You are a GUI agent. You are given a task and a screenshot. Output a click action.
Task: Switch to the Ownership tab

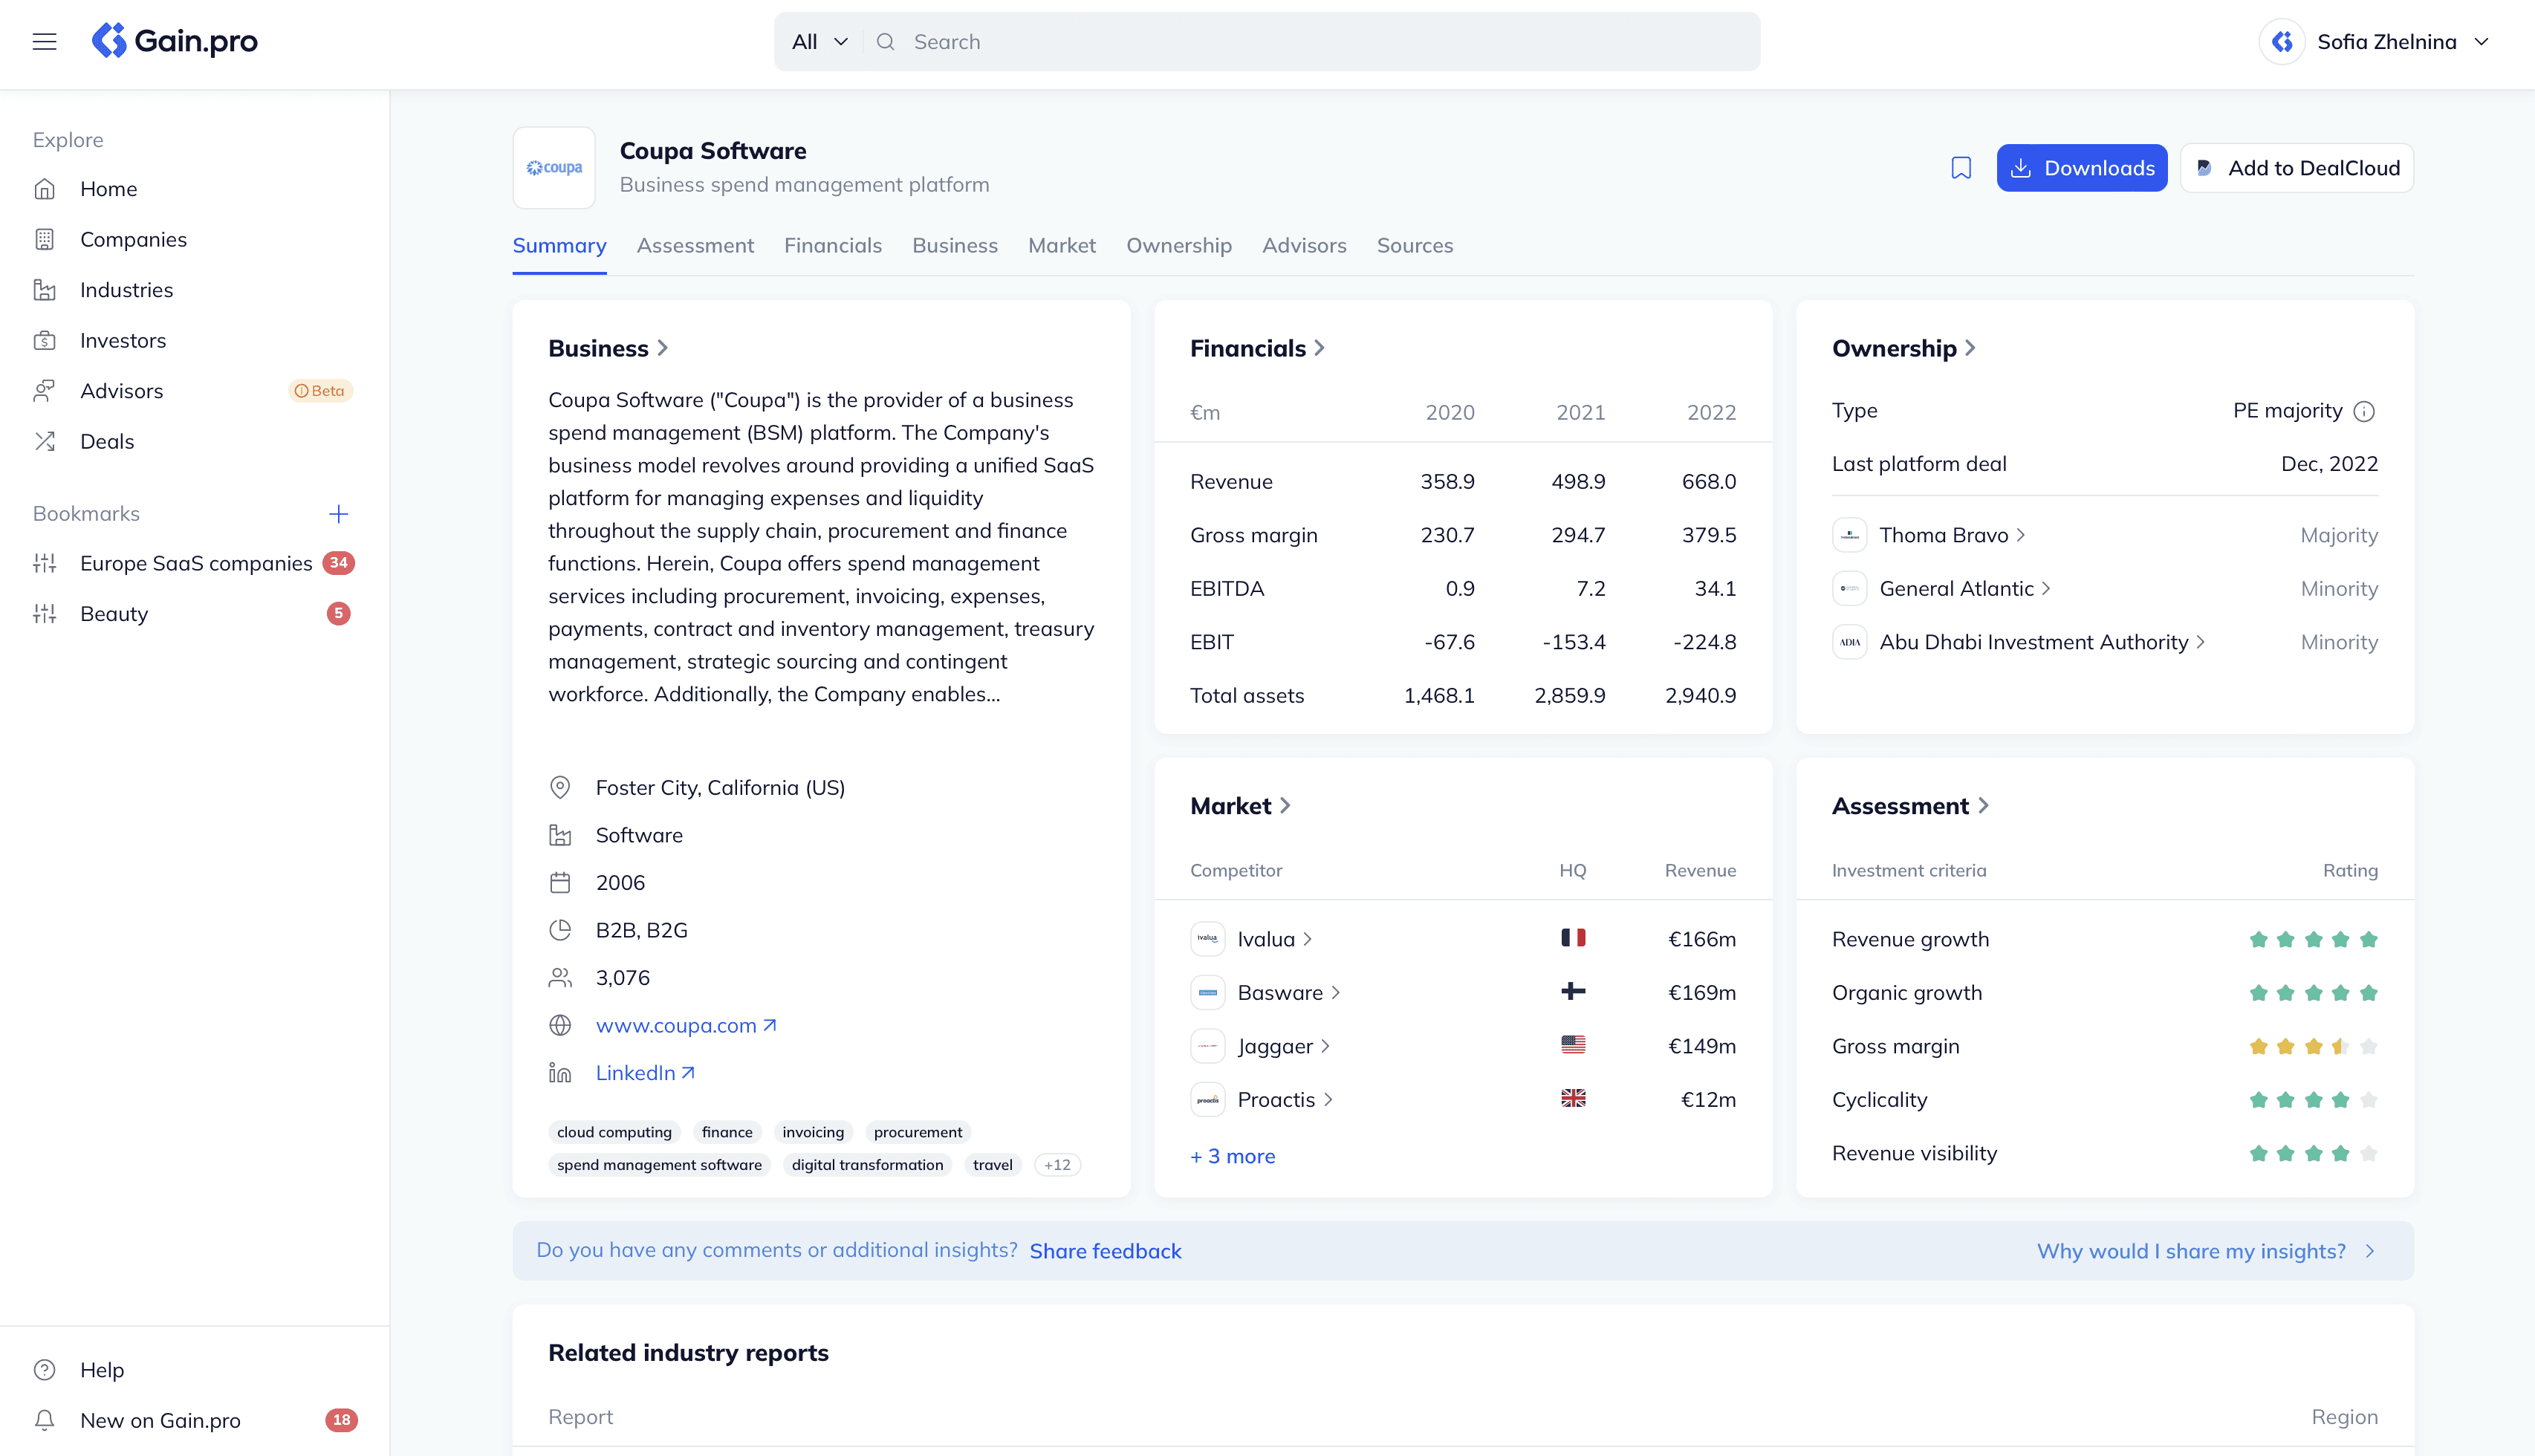1178,246
